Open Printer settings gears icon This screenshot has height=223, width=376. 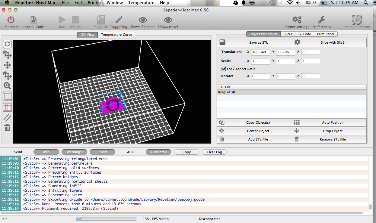point(297,20)
